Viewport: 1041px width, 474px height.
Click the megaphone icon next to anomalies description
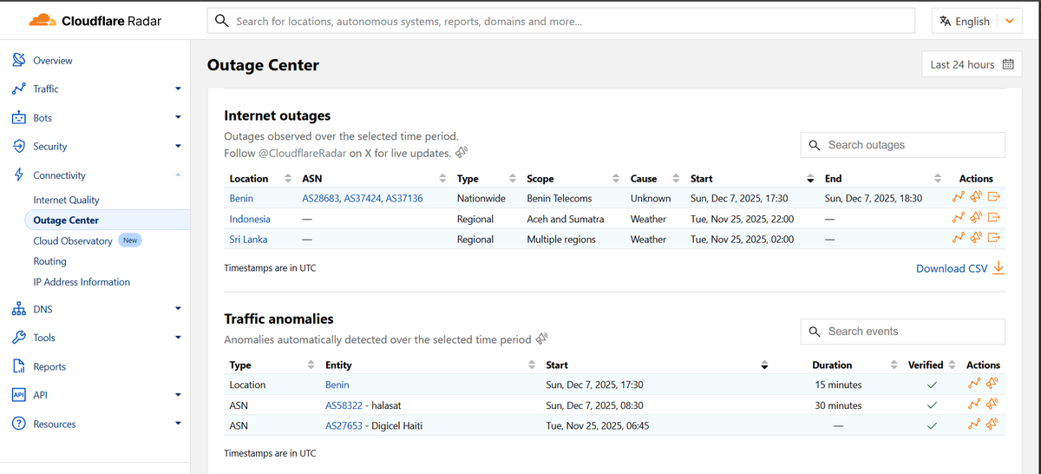coord(541,339)
